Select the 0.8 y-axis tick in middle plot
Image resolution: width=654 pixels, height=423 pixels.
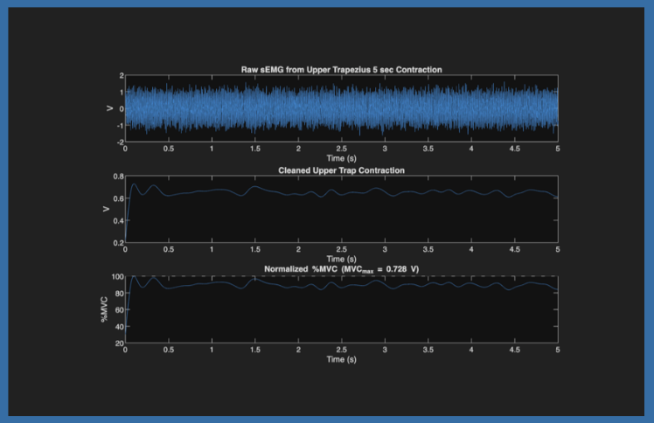click(116, 177)
